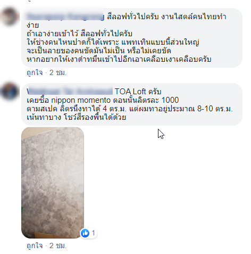Click the line beginning "จะเป็นลายของคนขัด"
The width and height of the screenshot is (251, 254).
(x=99, y=51)
